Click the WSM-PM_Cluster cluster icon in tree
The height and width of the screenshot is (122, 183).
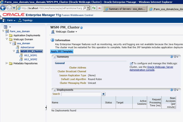18,51
